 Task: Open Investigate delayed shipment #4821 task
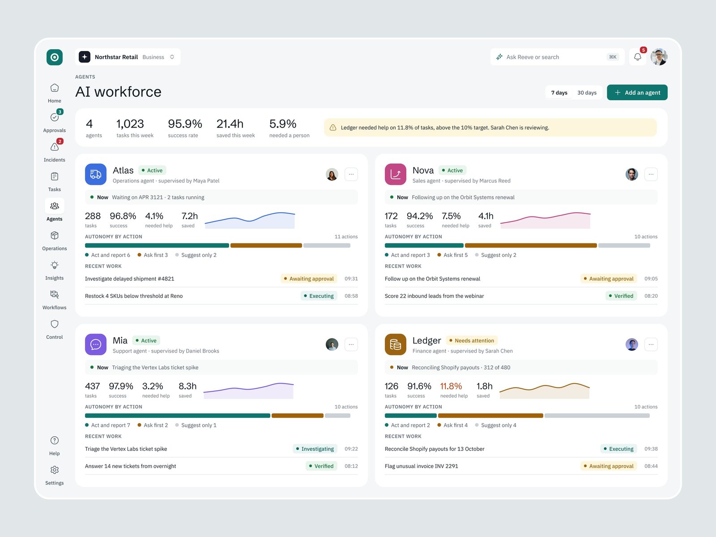pyautogui.click(x=222, y=279)
